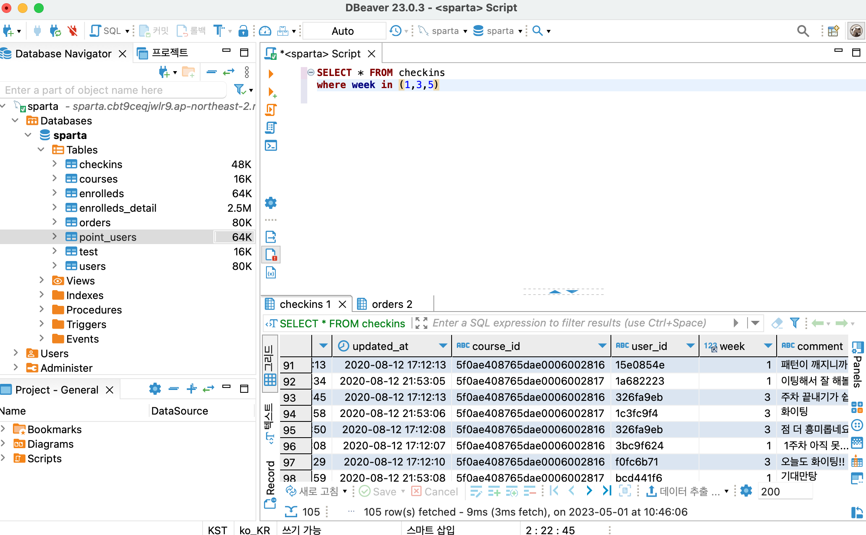866x535 pixels.
Task: Expand the checkins table node
Action: tap(55, 164)
